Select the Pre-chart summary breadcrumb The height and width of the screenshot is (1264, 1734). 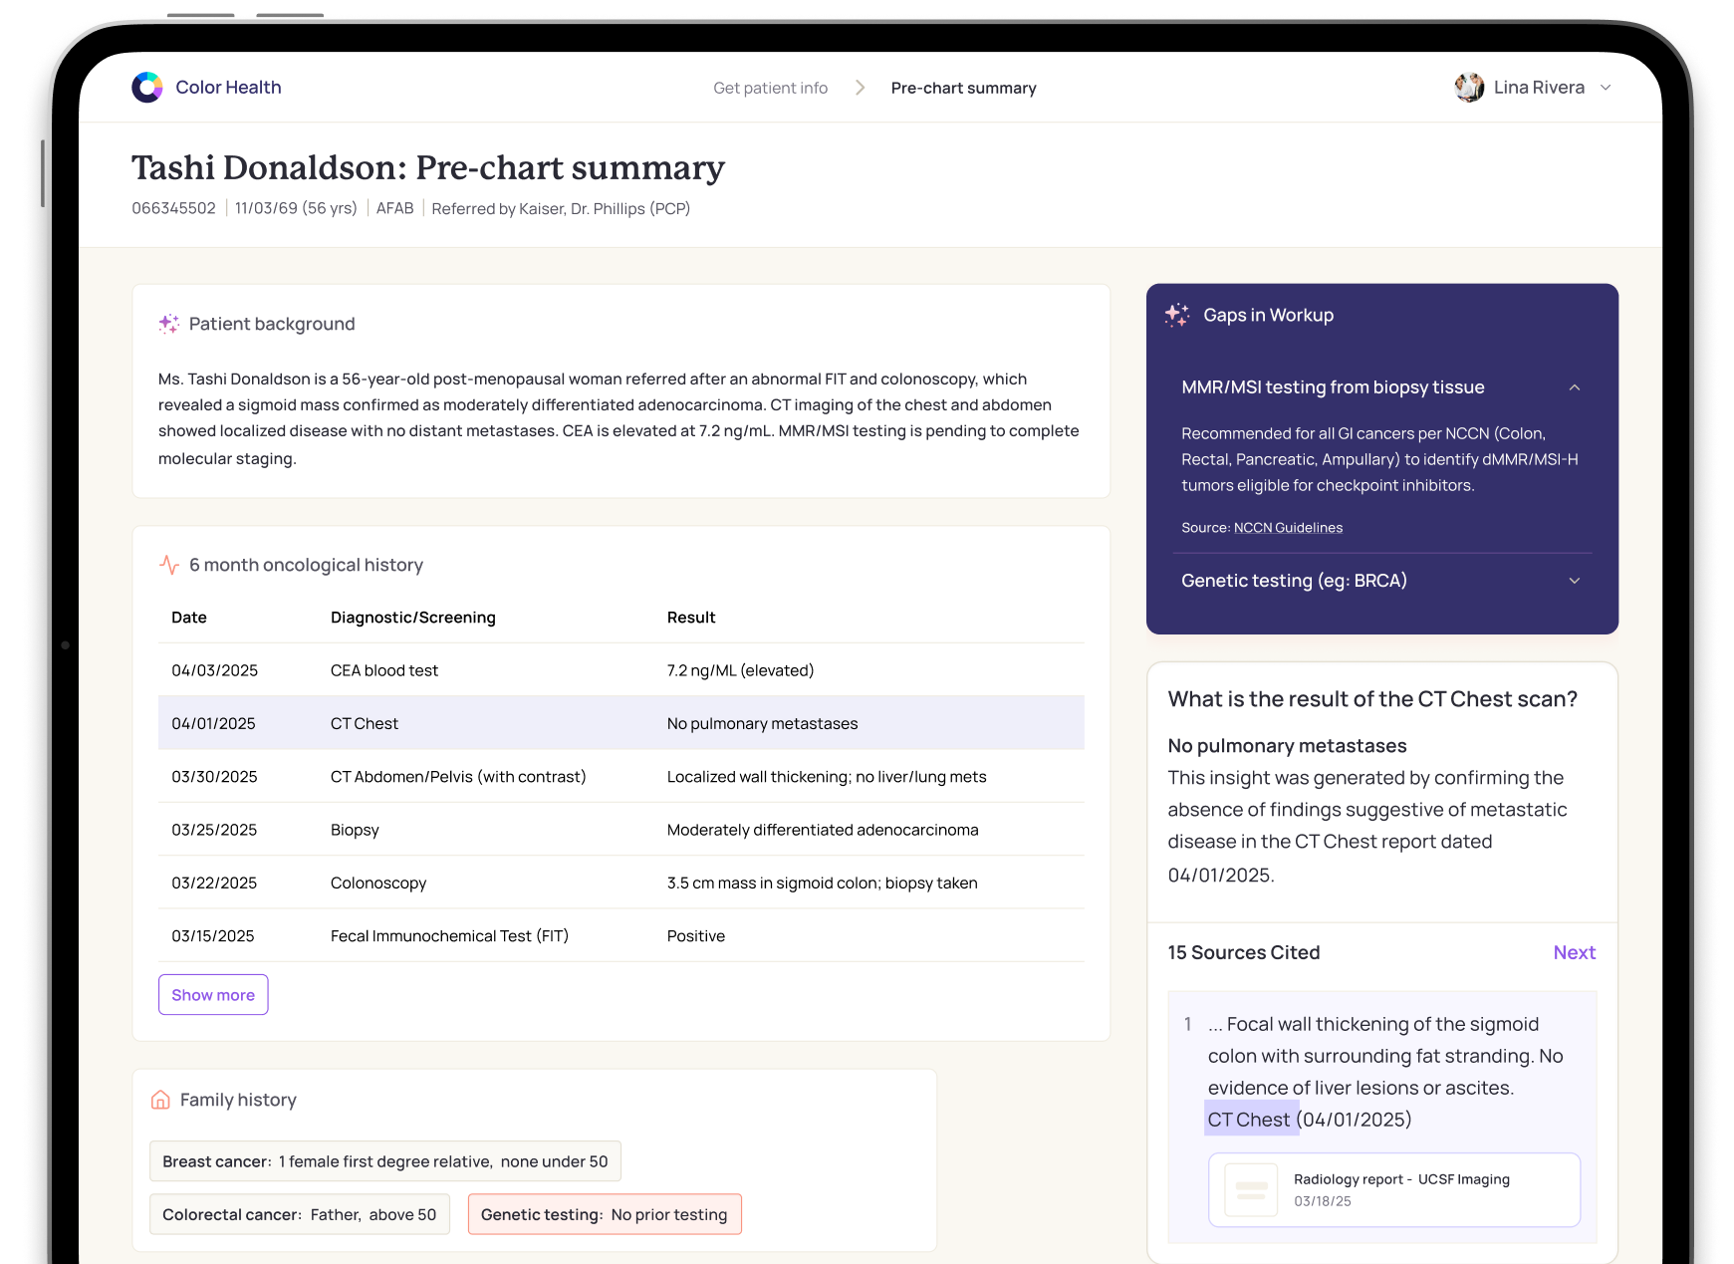coord(963,88)
